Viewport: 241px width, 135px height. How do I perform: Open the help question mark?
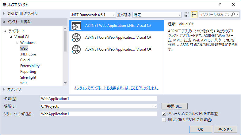[x=220, y=5]
